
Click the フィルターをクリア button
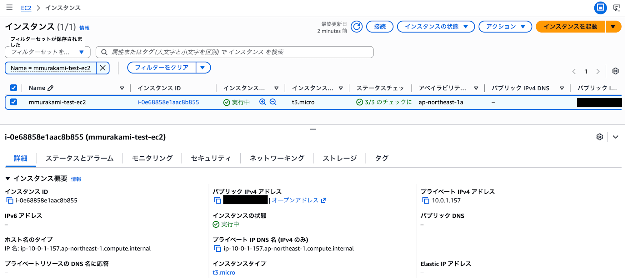coord(162,68)
